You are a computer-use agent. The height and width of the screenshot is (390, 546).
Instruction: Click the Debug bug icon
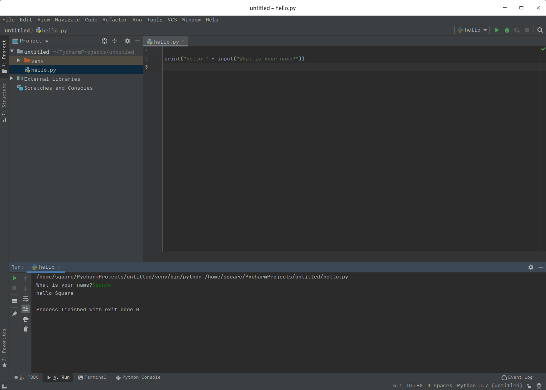pyautogui.click(x=507, y=30)
